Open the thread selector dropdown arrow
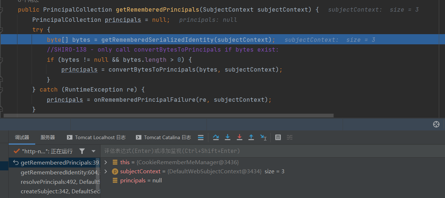This screenshot has width=445, height=198. pos(94,151)
